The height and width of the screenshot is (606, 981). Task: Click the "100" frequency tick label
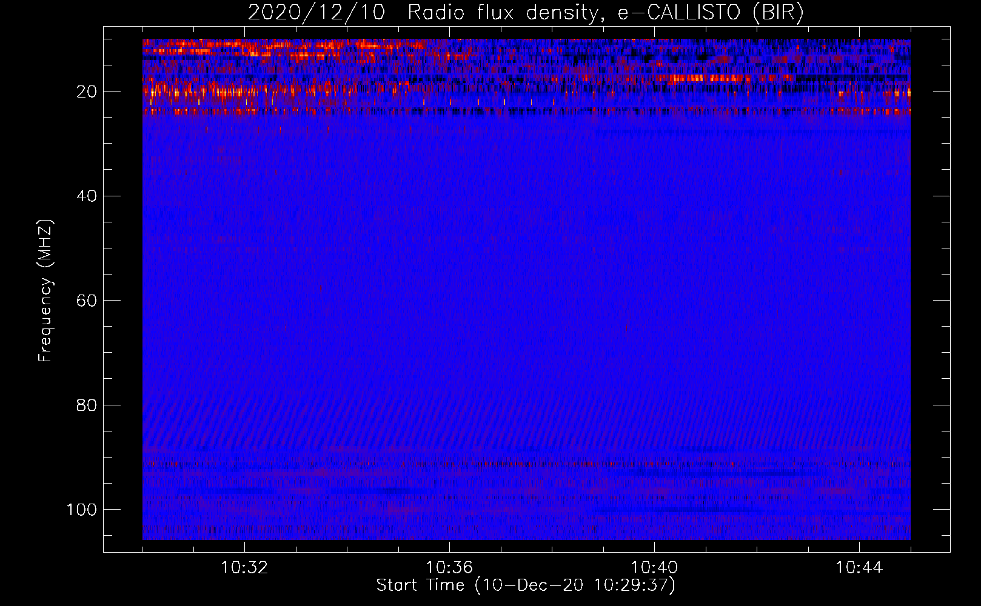point(82,510)
